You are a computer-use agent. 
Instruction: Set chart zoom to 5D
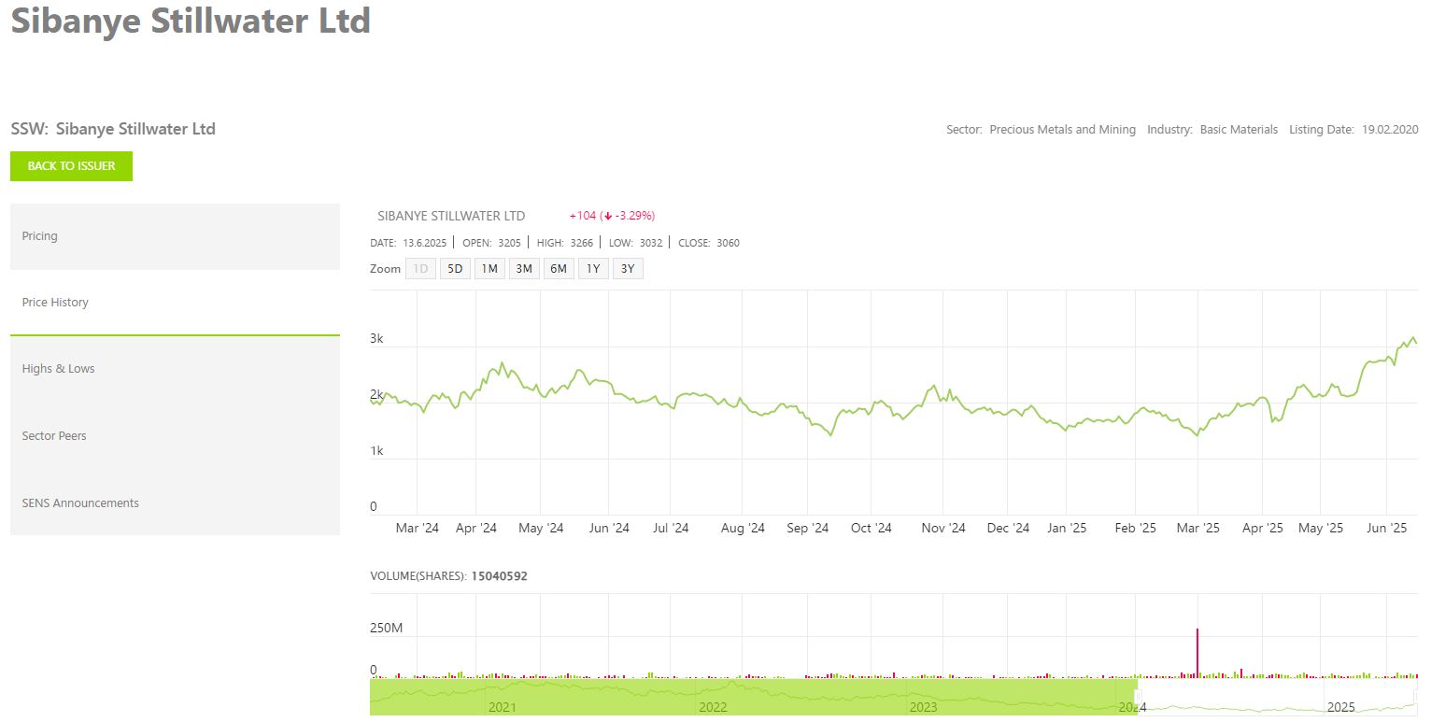(455, 269)
